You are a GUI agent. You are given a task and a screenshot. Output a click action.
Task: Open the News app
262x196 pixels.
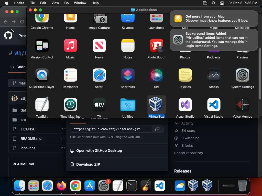pyautogui.click(x=99, y=45)
